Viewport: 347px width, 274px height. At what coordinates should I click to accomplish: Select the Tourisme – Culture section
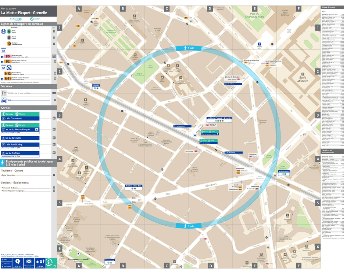12,171
